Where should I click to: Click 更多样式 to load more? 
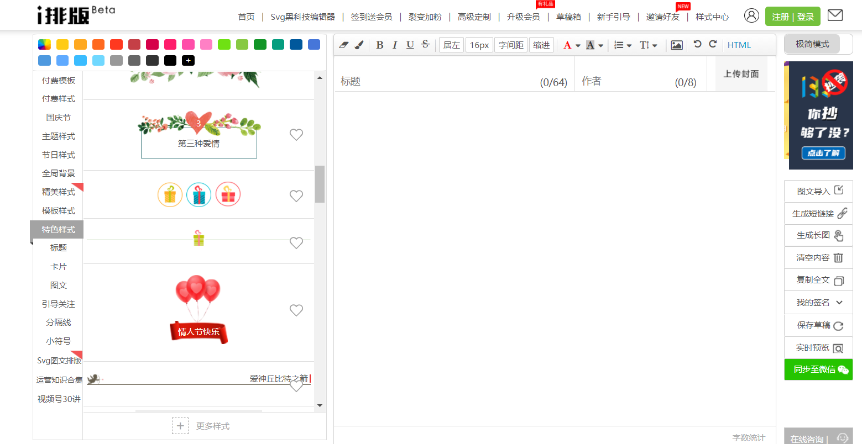click(201, 426)
